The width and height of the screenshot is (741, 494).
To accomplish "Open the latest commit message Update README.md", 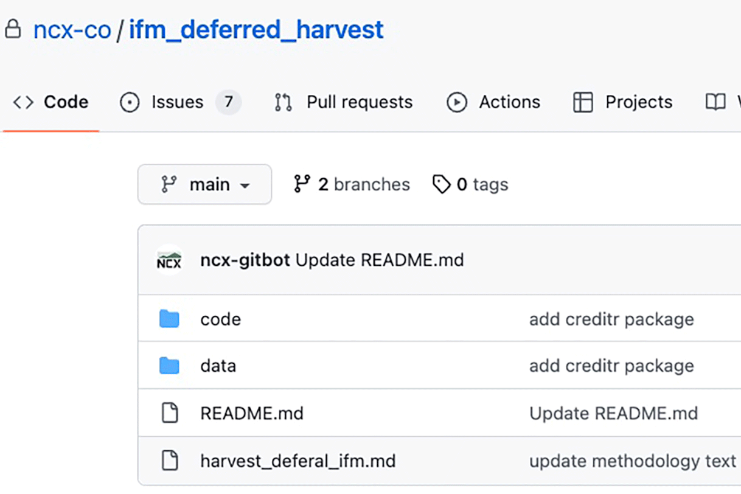I will point(380,260).
